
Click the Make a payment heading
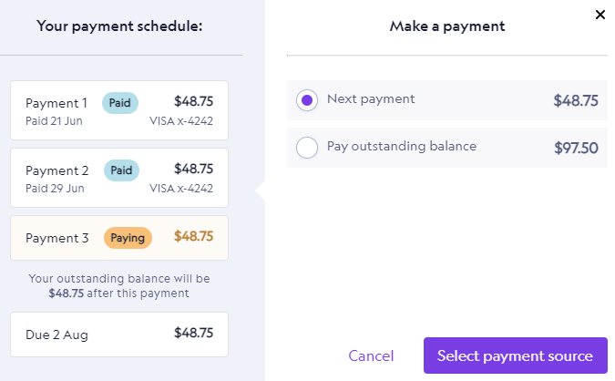click(447, 26)
